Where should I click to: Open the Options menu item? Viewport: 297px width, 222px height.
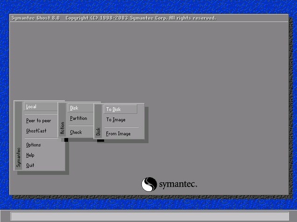(x=34, y=145)
